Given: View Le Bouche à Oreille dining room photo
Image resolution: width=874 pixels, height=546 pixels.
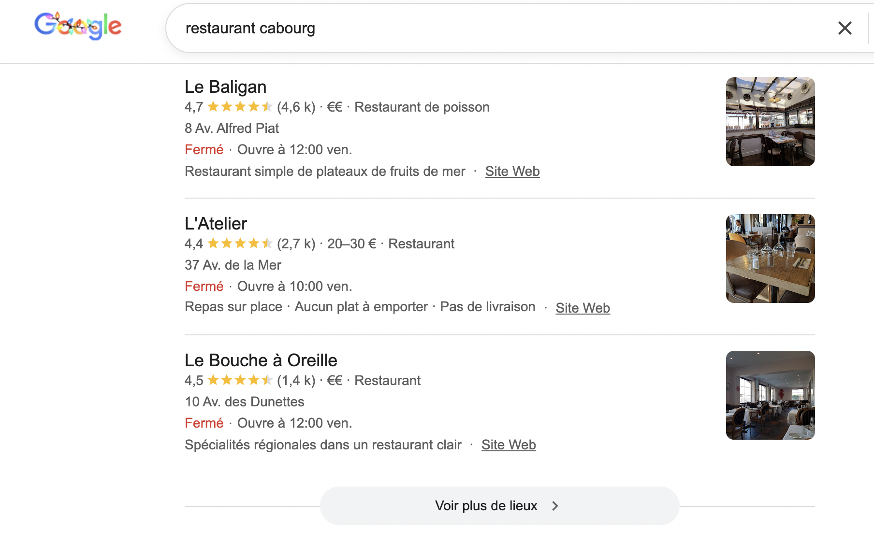Looking at the screenshot, I should point(770,395).
